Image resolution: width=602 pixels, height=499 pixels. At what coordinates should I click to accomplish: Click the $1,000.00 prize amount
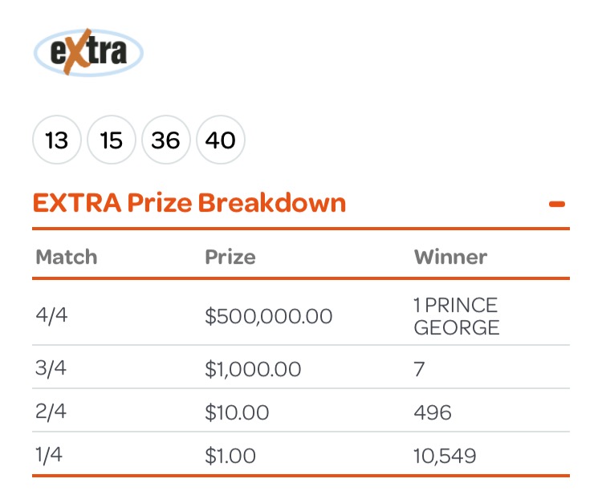click(x=253, y=369)
